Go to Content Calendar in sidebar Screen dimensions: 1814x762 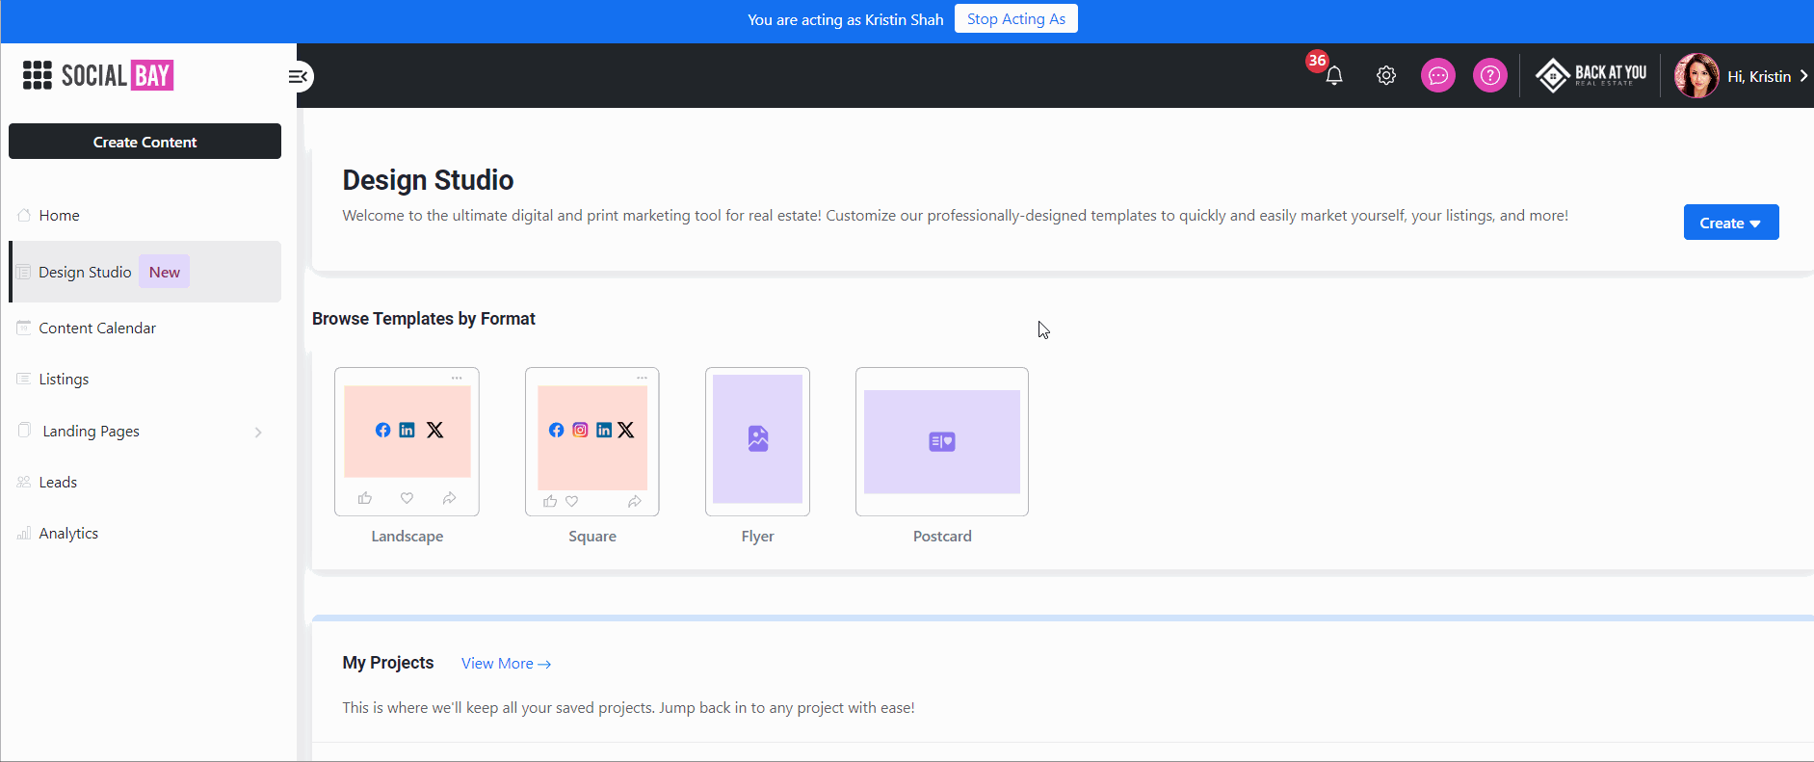coord(97,328)
